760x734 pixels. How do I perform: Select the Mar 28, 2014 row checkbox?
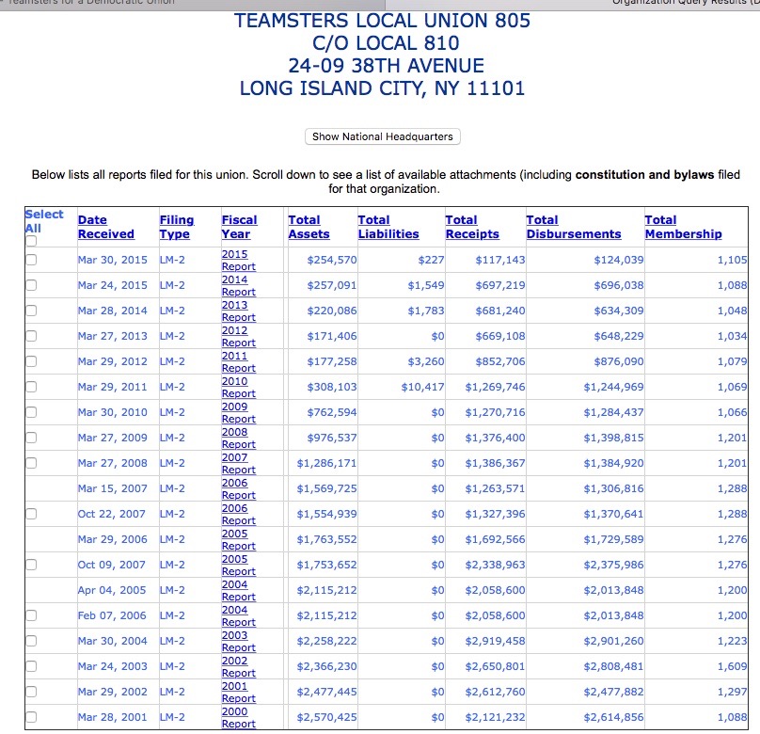pyautogui.click(x=31, y=311)
